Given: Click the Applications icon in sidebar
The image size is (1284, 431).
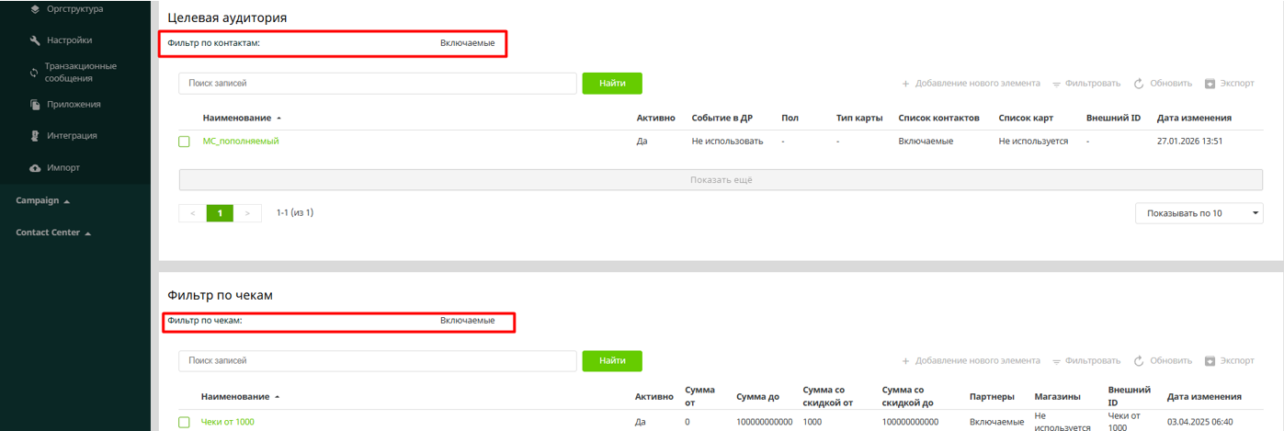Looking at the screenshot, I should (x=35, y=105).
